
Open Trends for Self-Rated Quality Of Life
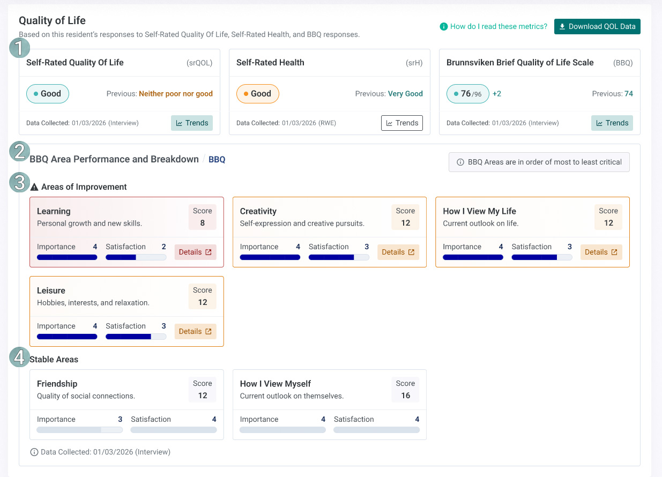(192, 123)
